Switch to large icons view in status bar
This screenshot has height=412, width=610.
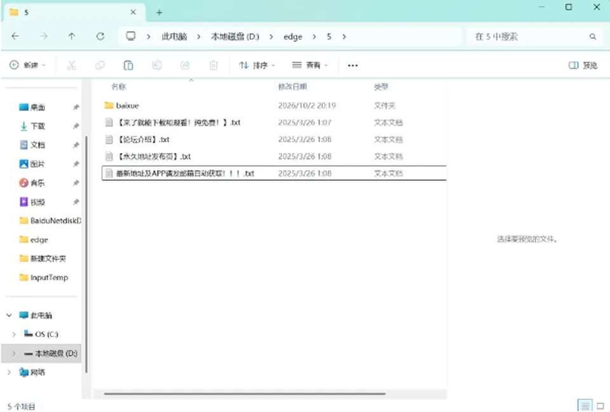[600, 406]
